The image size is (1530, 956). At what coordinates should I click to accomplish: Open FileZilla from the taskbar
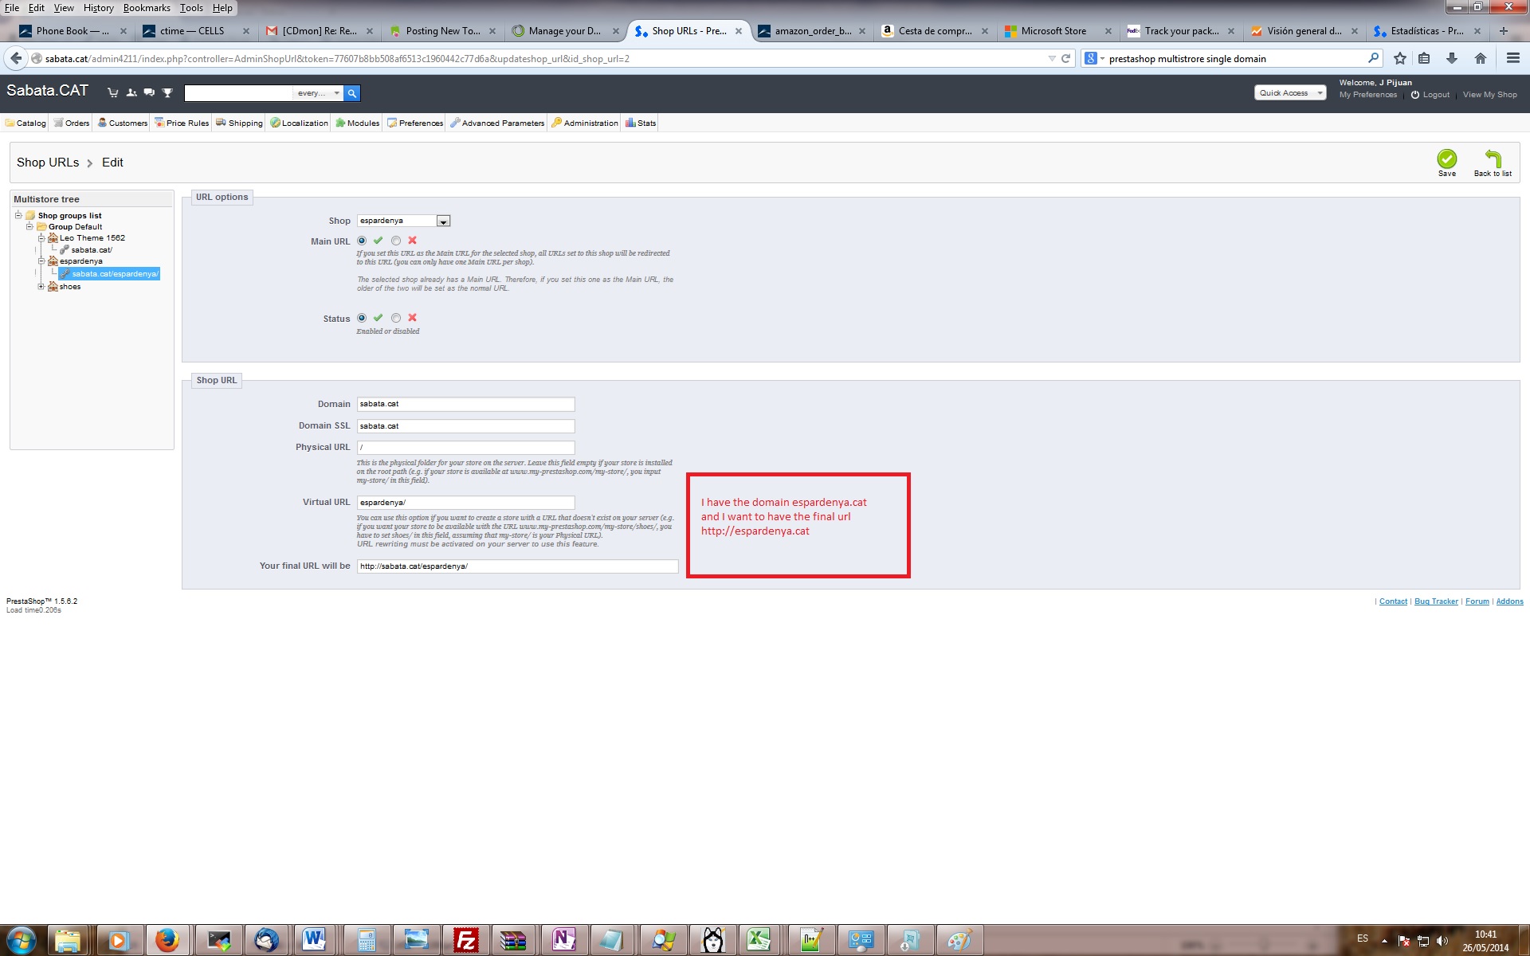465,940
